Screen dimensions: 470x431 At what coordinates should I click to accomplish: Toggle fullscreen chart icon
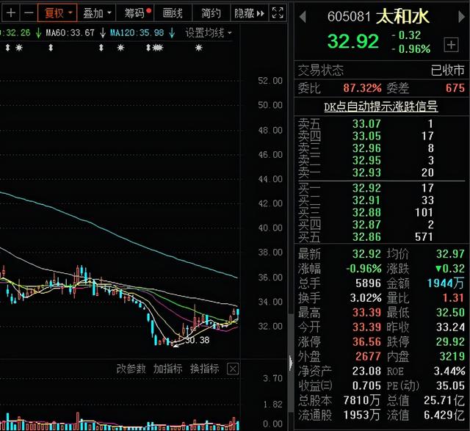[x=278, y=13]
